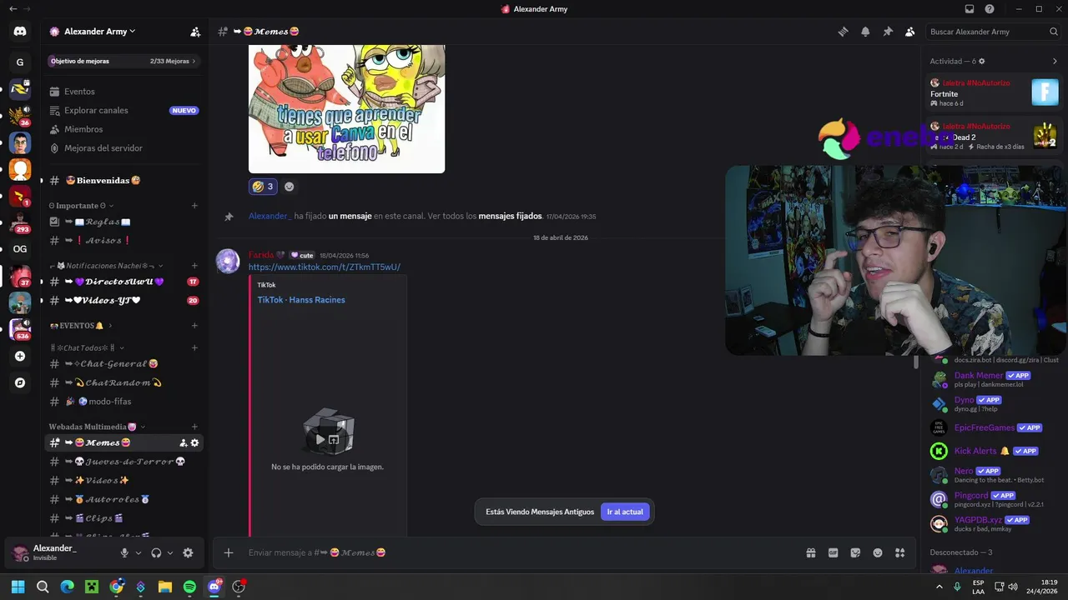Toggle the member list icon
The image size is (1068, 600).
(909, 32)
